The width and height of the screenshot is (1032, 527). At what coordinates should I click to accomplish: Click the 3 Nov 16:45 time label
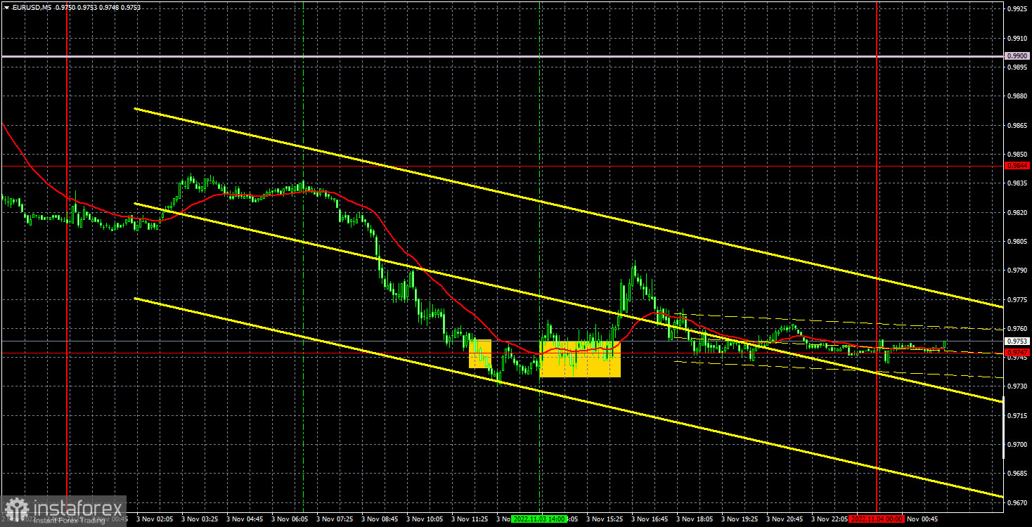pyautogui.click(x=650, y=519)
